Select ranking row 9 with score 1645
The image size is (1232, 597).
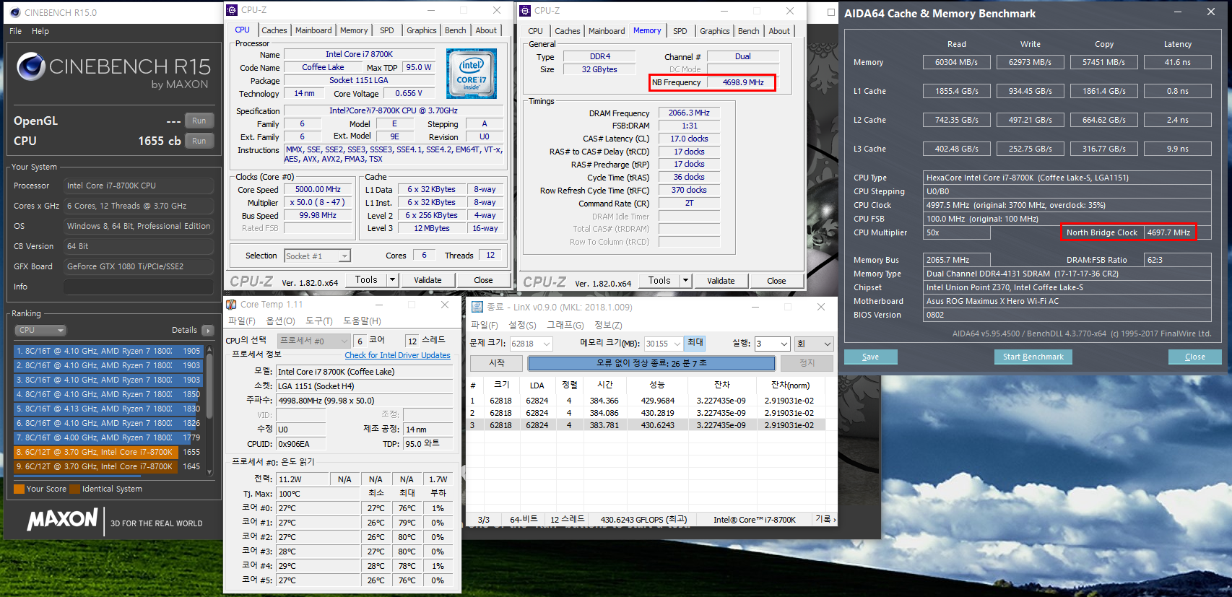(x=108, y=466)
